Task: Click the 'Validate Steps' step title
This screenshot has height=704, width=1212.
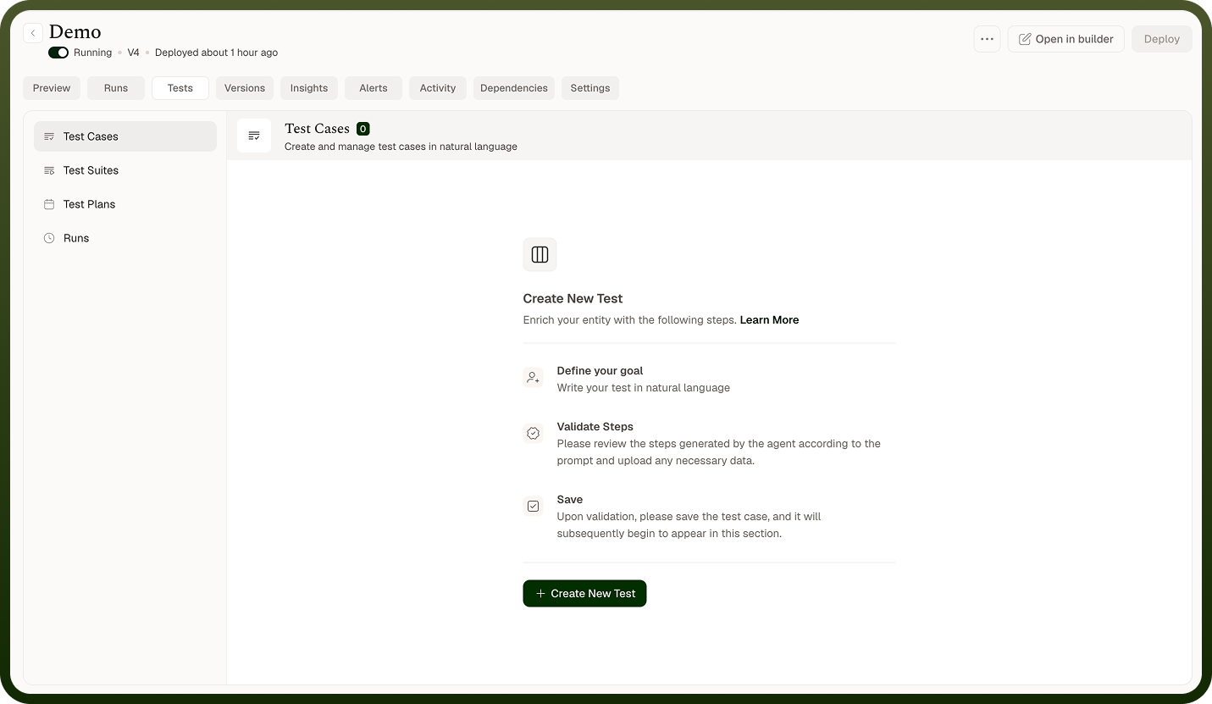Action: pyautogui.click(x=595, y=427)
